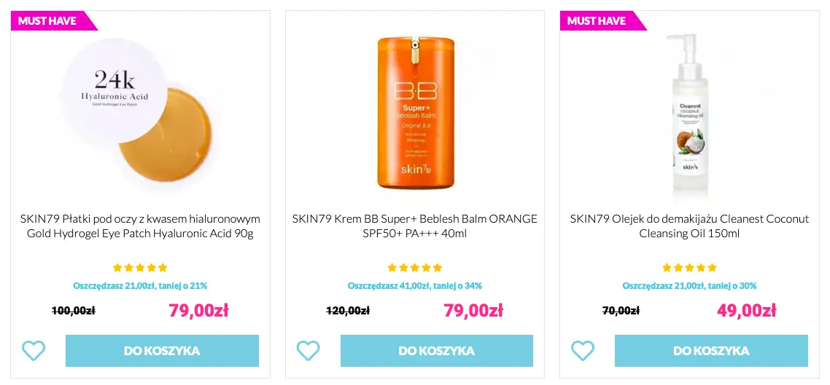830x385 pixels.
Task: Click the star rating of Gold Hydrogel Eye Patch
Action: pyautogui.click(x=140, y=268)
